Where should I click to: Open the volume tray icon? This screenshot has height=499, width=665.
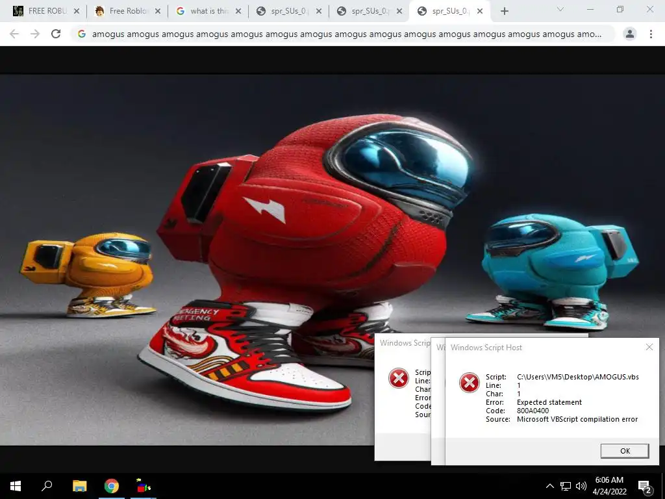(581, 486)
